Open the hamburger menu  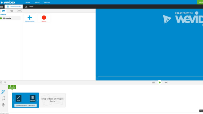click(2, 7)
